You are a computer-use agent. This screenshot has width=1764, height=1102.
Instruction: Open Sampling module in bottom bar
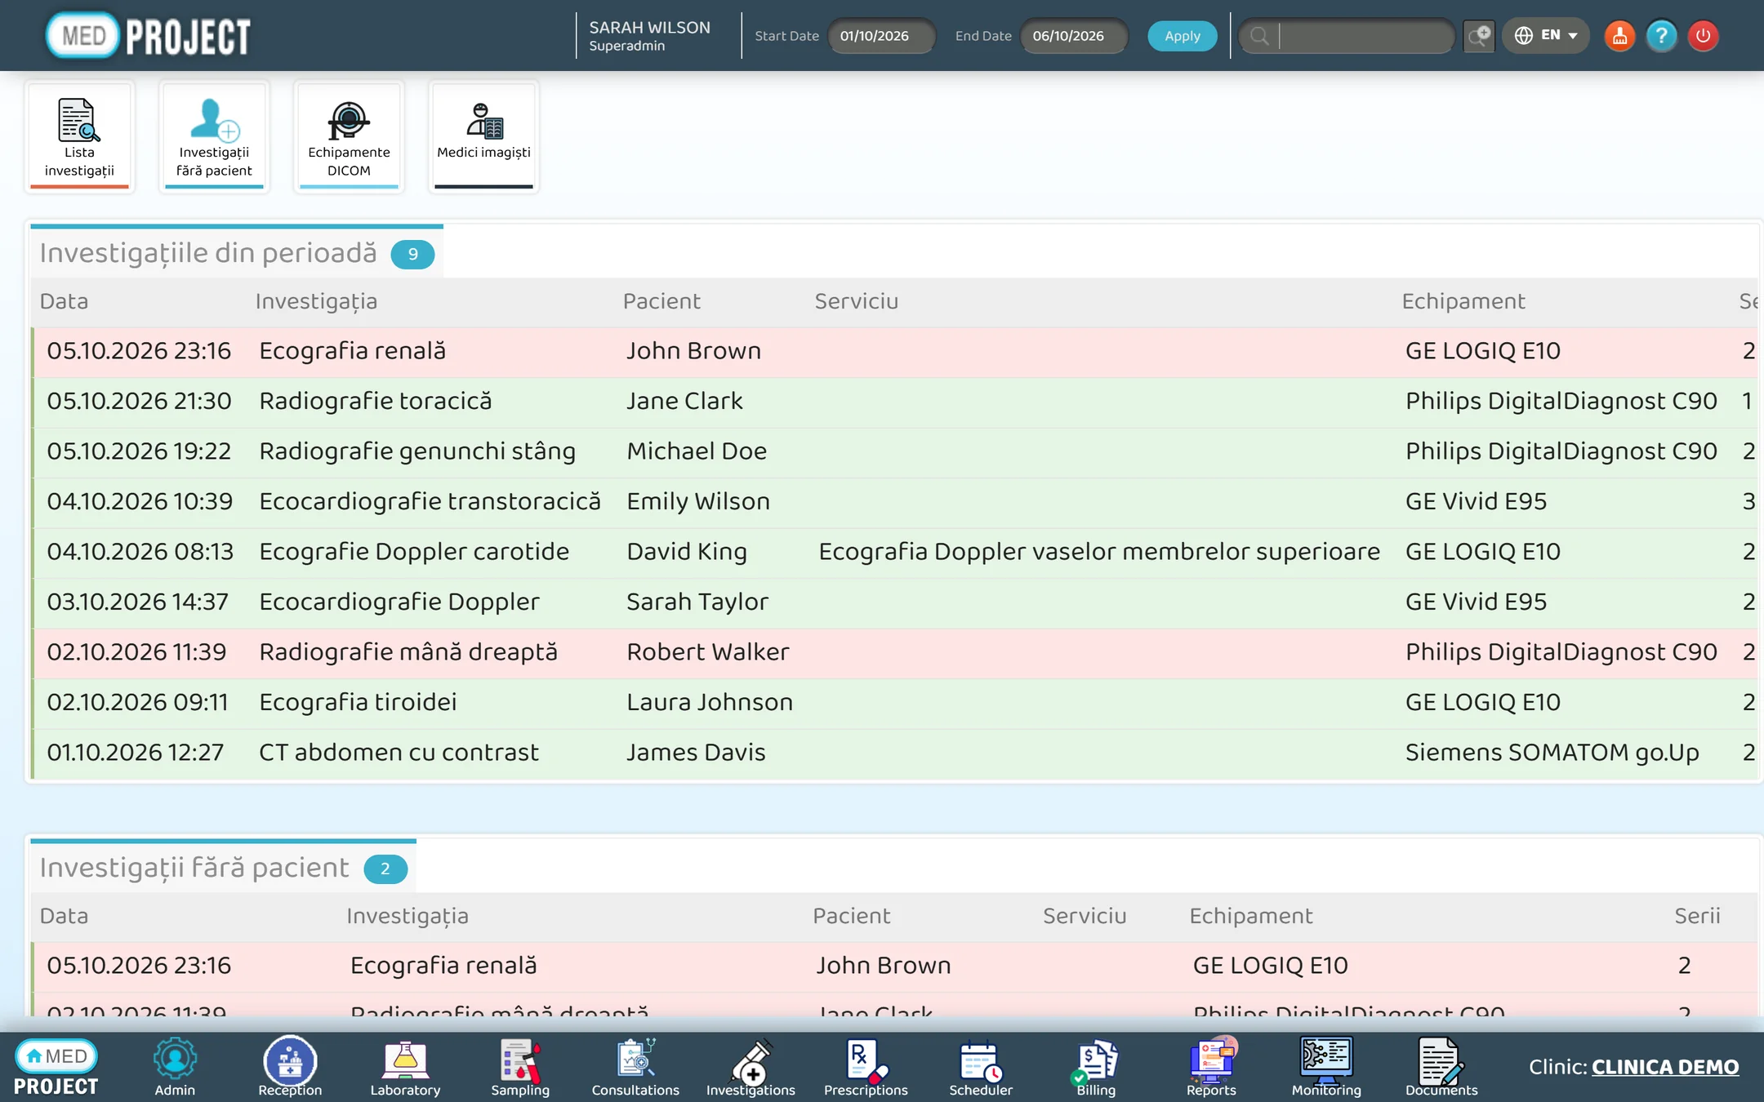[520, 1067]
